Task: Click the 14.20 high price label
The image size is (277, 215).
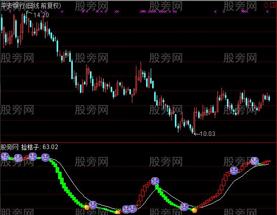Action: 41,15
